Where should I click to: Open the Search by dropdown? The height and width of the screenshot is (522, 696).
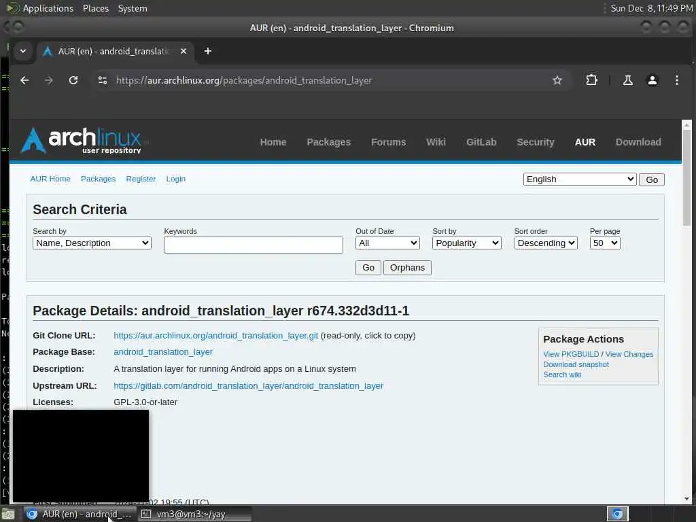[x=92, y=243]
